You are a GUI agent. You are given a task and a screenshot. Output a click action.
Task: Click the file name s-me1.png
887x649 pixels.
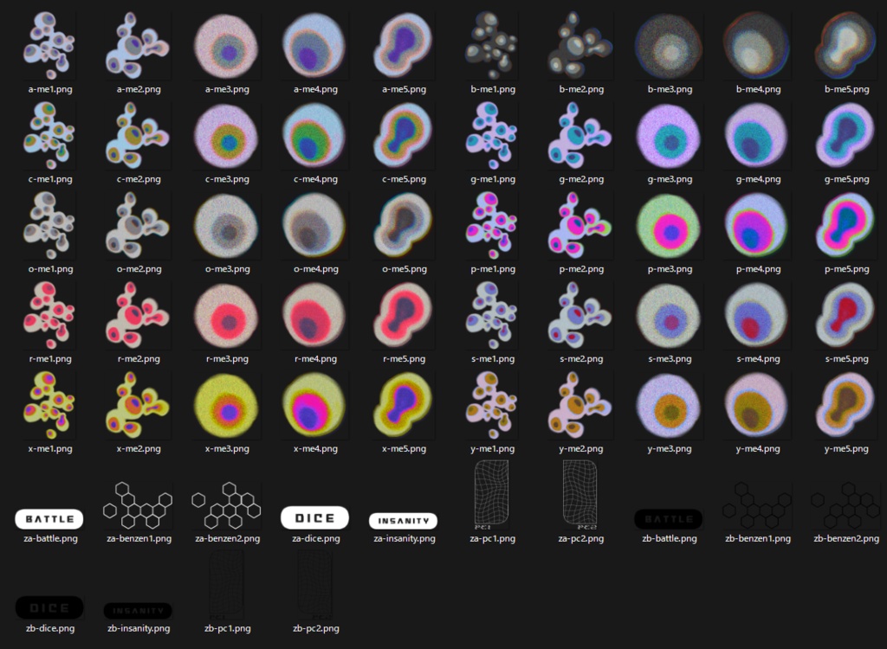pos(493,359)
